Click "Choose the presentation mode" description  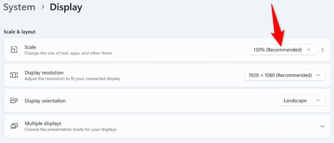point(70,129)
